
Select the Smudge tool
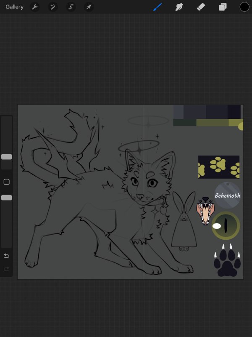click(x=179, y=7)
